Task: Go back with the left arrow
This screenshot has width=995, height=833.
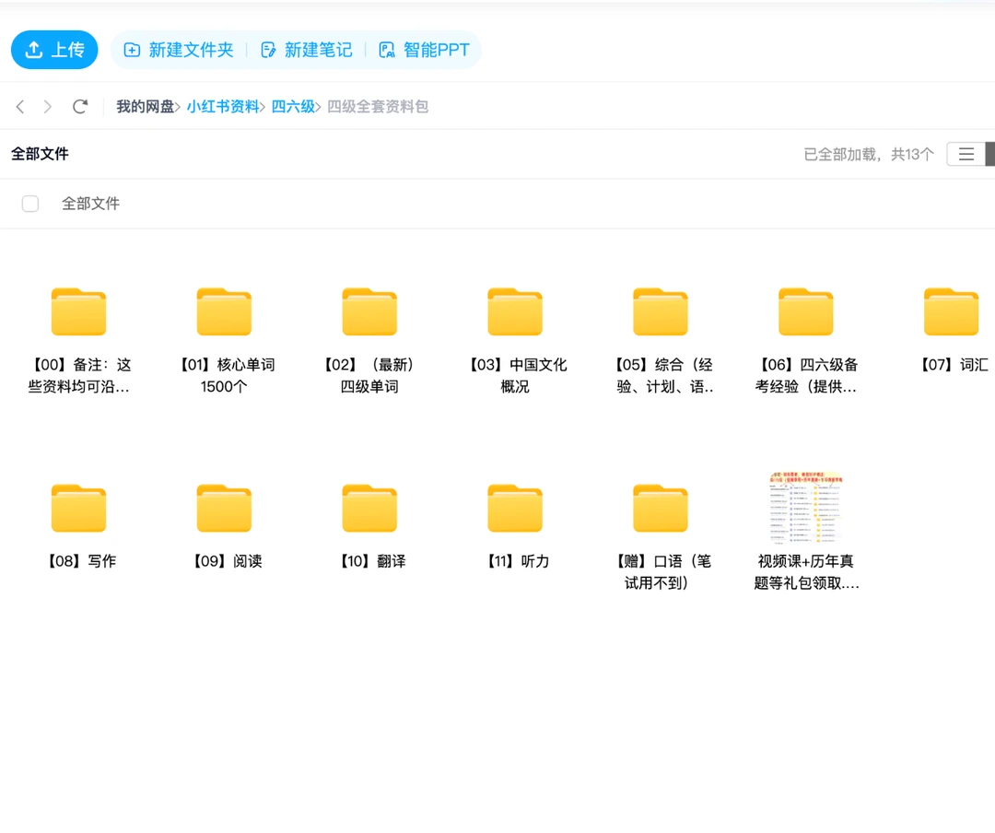Action: coord(20,106)
